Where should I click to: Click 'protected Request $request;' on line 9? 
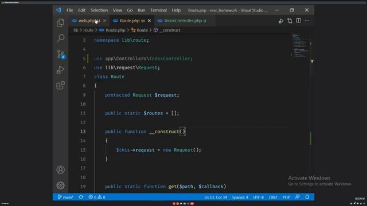(x=142, y=95)
